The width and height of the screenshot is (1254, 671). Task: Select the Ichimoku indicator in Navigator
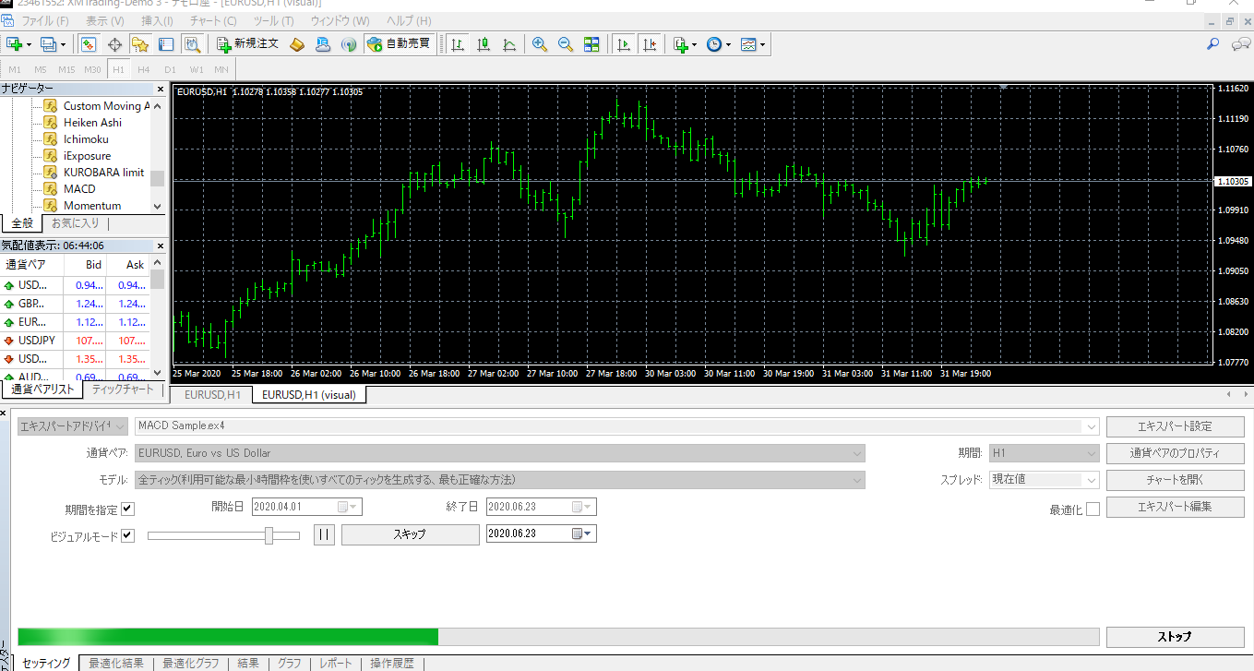pos(86,139)
